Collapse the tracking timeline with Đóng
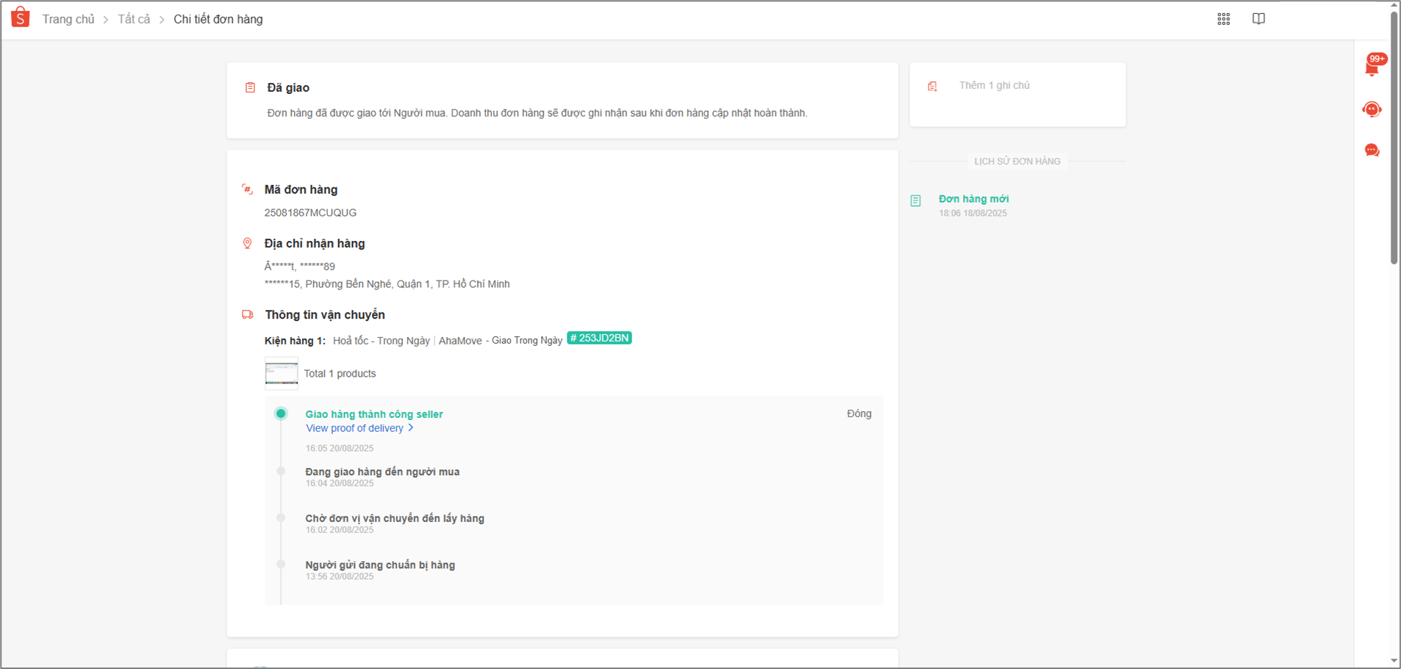The image size is (1401, 669). coord(859,413)
